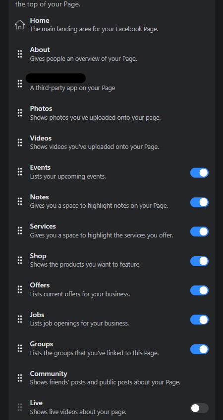
Task: Disable the Events tab toggle
Action: tap(199, 173)
